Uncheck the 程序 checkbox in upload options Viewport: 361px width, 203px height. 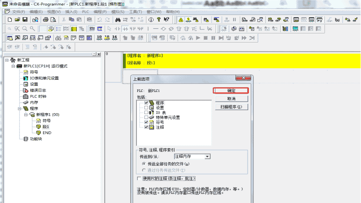point(146,103)
